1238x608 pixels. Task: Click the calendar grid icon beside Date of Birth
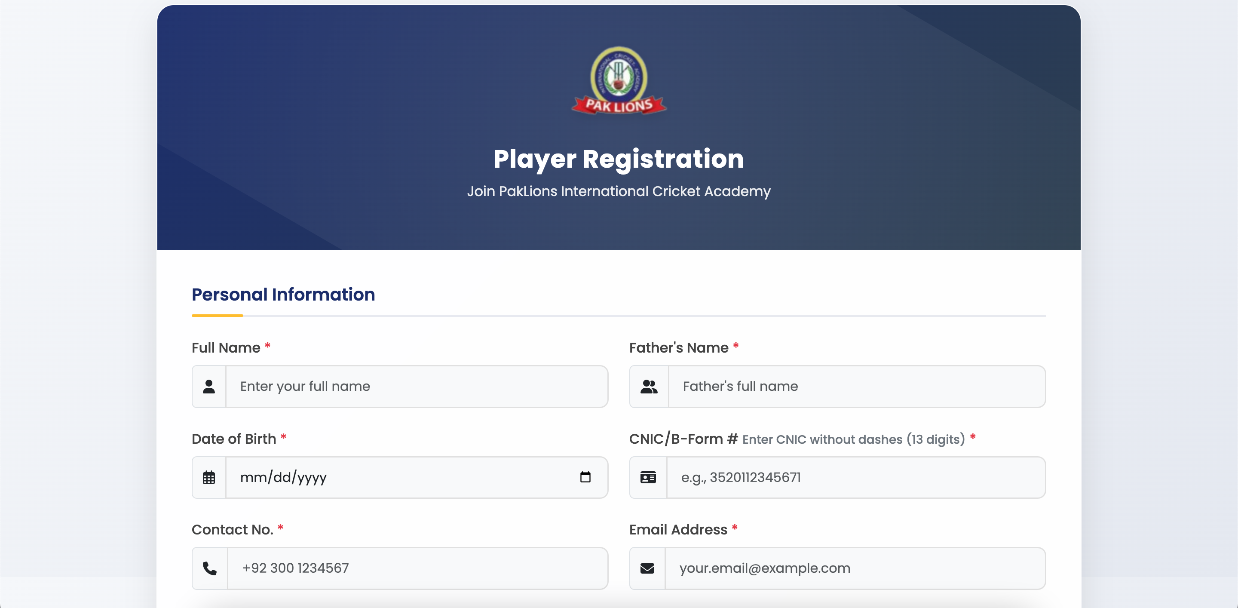(x=208, y=477)
